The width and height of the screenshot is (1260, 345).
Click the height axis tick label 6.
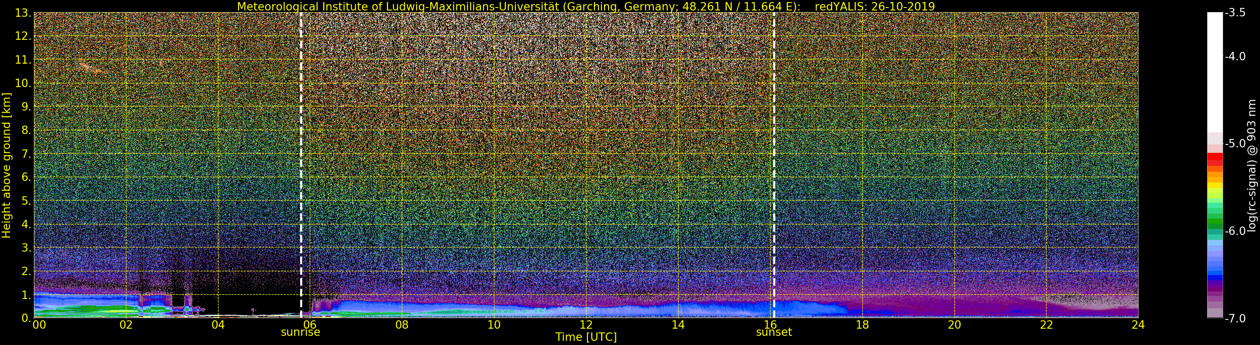point(26,177)
